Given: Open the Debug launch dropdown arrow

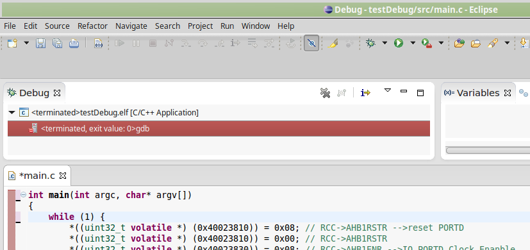Looking at the screenshot, I should pyautogui.click(x=385, y=43).
